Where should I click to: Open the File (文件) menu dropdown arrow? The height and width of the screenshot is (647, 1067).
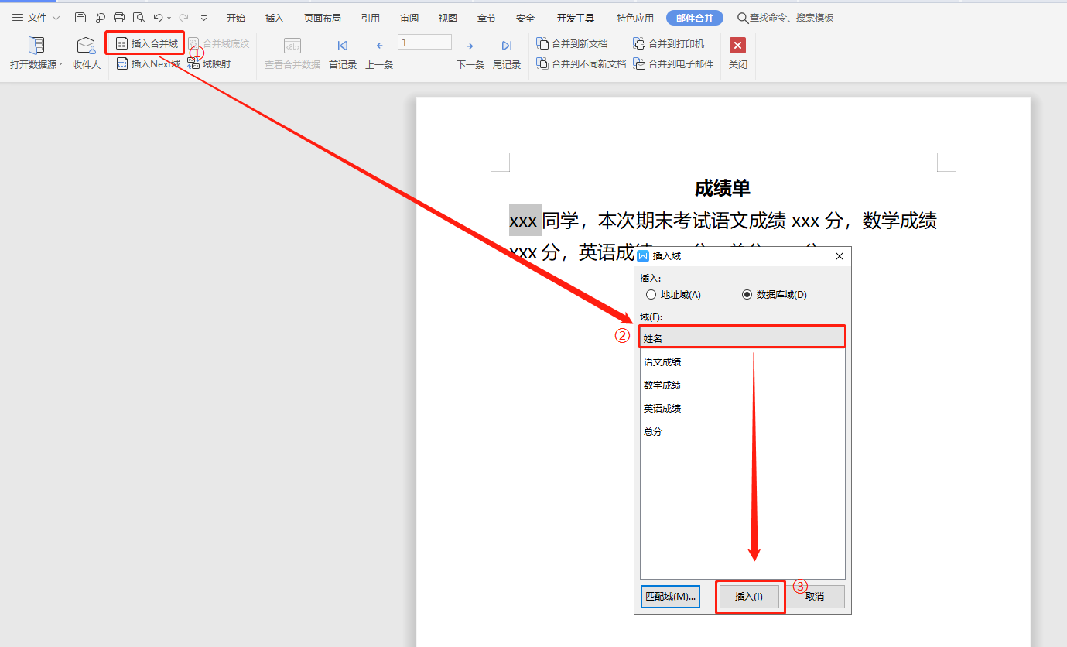[x=56, y=18]
